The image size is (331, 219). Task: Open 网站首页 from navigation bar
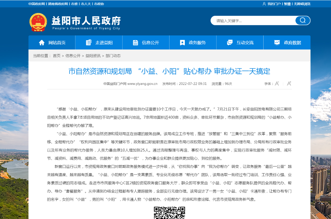tap(52, 43)
